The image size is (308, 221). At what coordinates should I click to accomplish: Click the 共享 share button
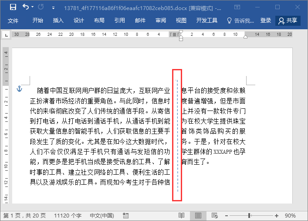coord(288,21)
